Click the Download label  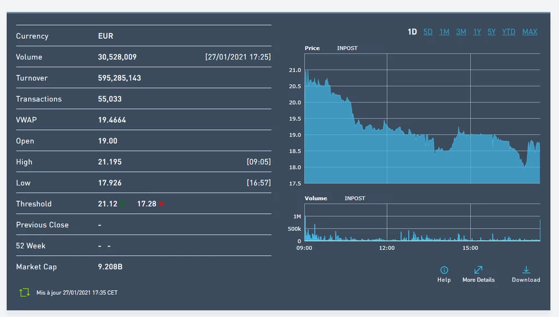point(526,280)
